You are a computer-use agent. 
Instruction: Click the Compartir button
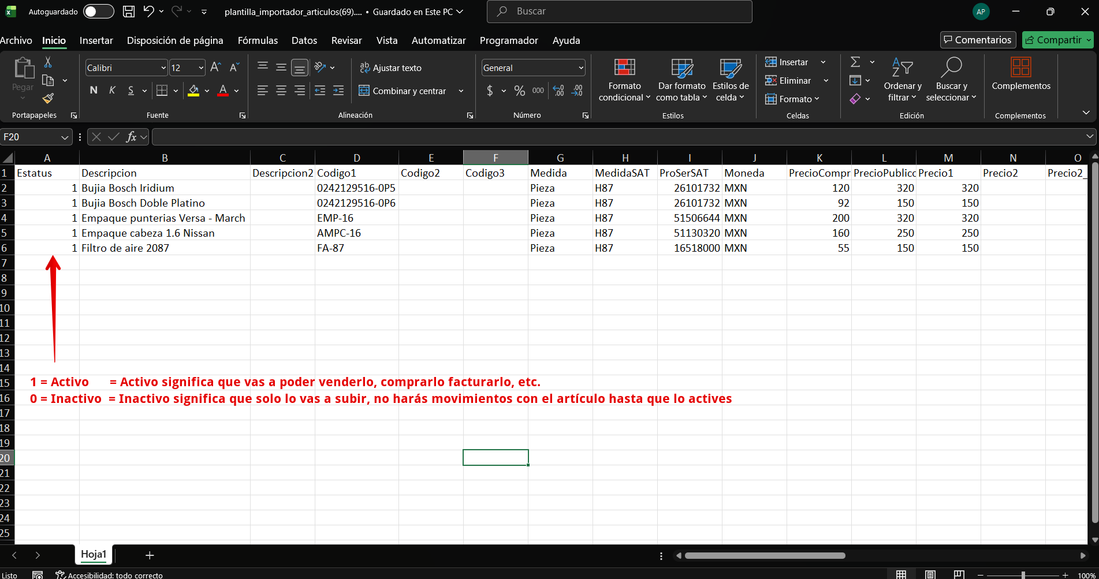click(x=1053, y=40)
